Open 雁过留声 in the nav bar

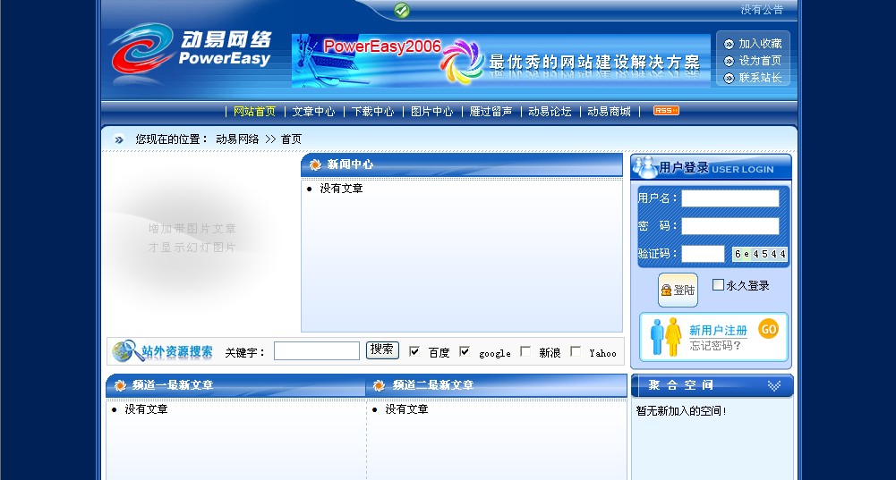tap(491, 112)
